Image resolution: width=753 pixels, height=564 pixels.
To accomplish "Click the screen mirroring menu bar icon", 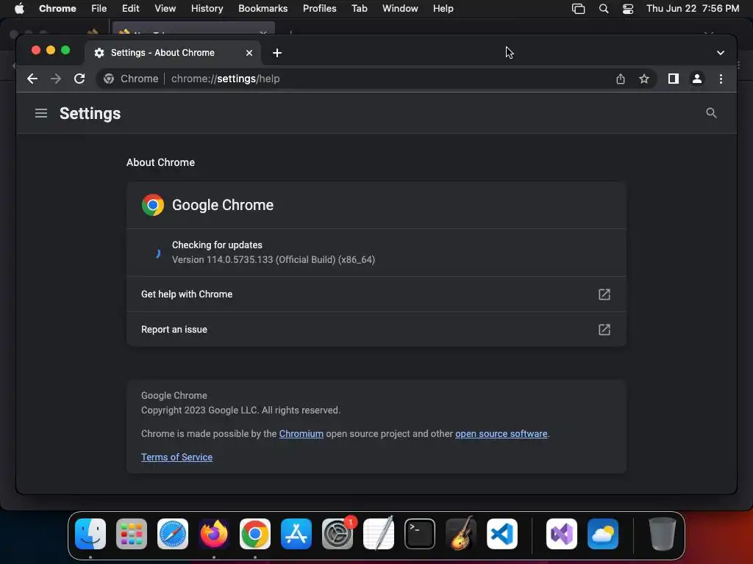I will click(578, 9).
